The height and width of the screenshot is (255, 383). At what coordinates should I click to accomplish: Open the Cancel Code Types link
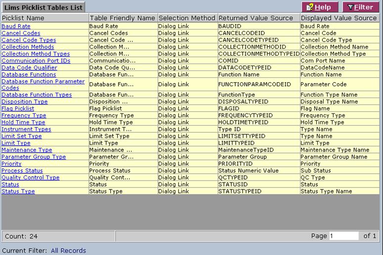pyautogui.click(x=29, y=40)
